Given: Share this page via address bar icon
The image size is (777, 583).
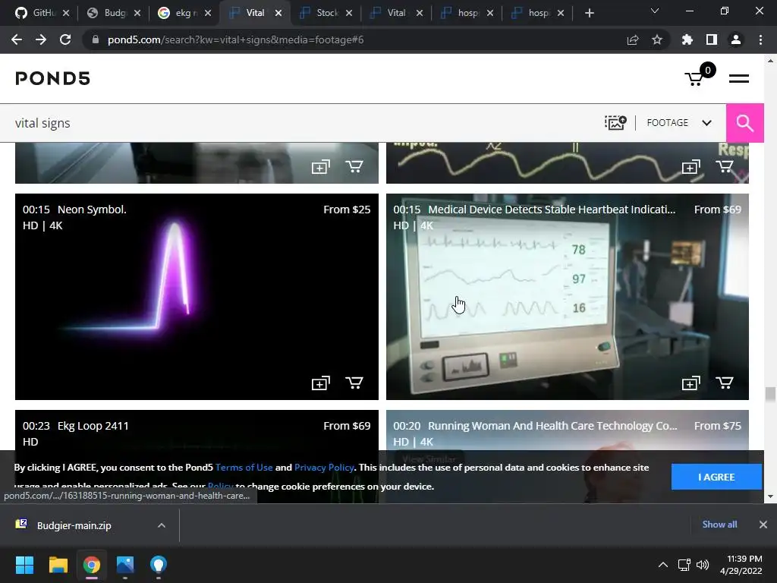Looking at the screenshot, I should [x=633, y=39].
